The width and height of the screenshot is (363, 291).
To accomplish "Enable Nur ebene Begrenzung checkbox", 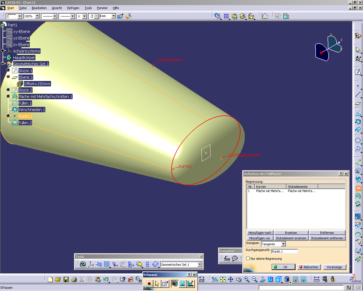I will pos(248,259).
